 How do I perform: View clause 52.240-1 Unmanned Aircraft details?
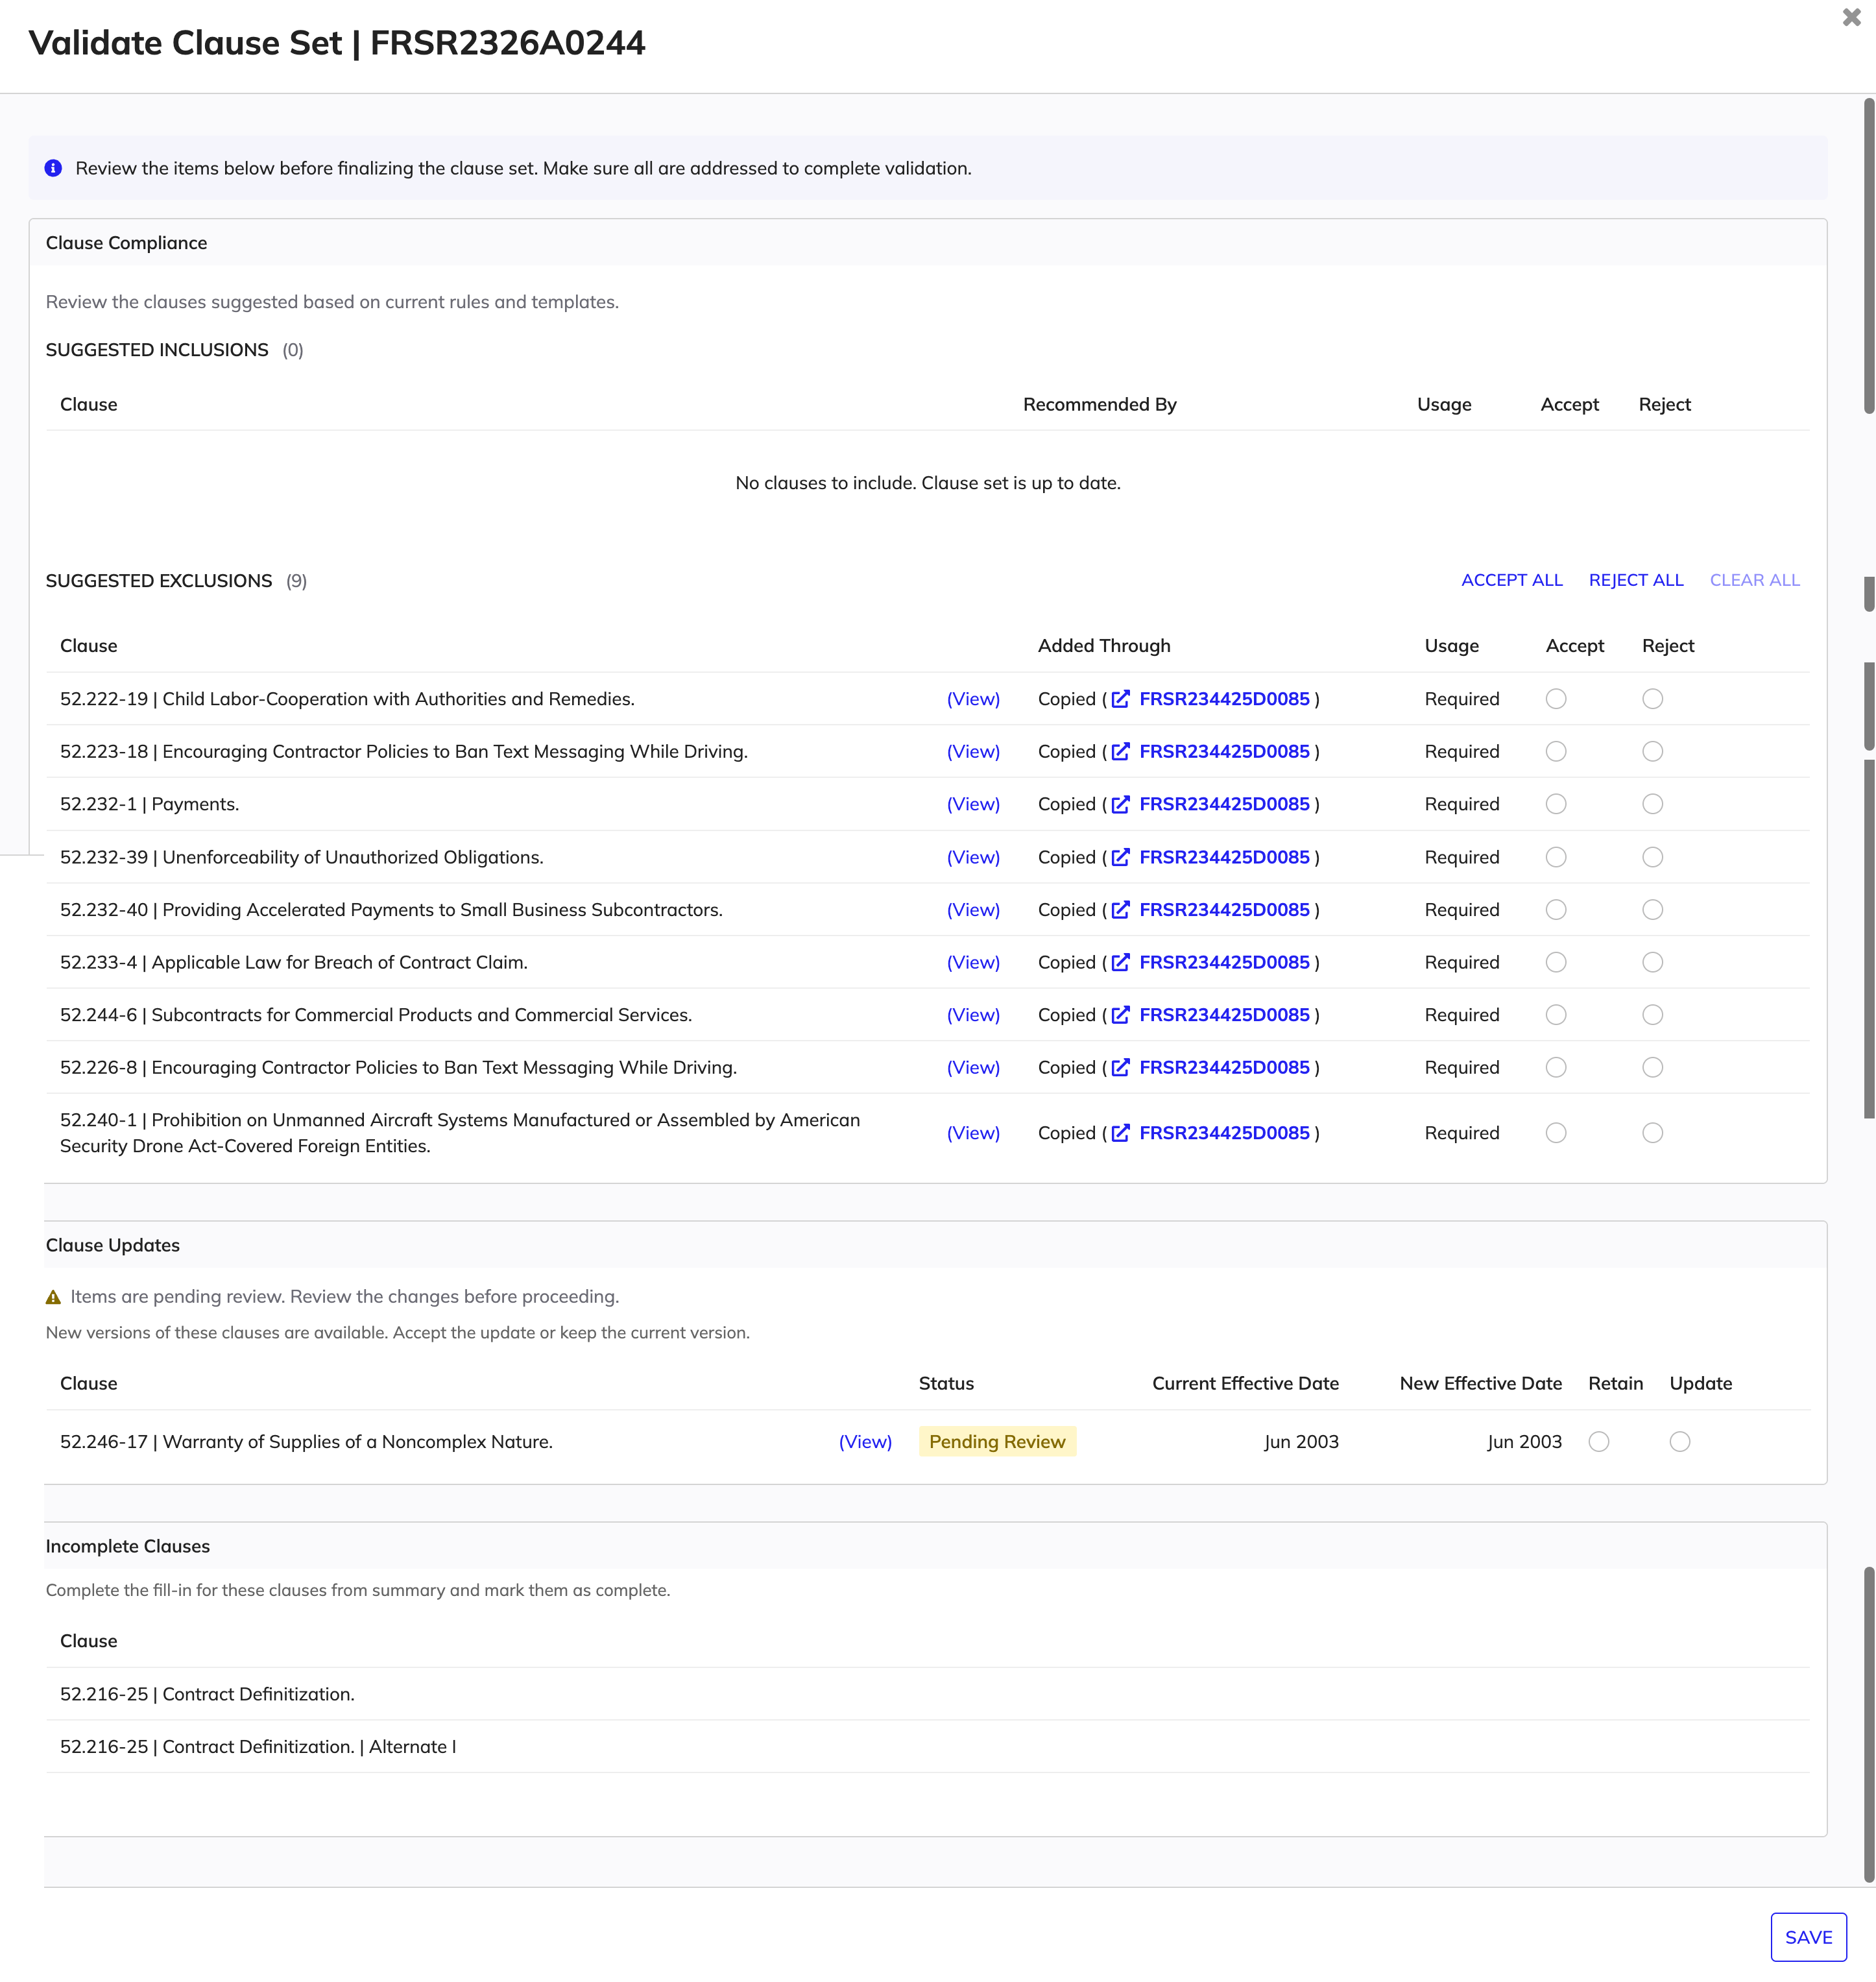click(973, 1133)
